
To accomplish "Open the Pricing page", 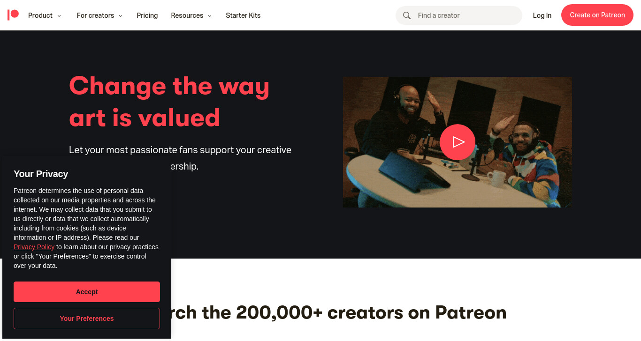I will [x=147, y=15].
